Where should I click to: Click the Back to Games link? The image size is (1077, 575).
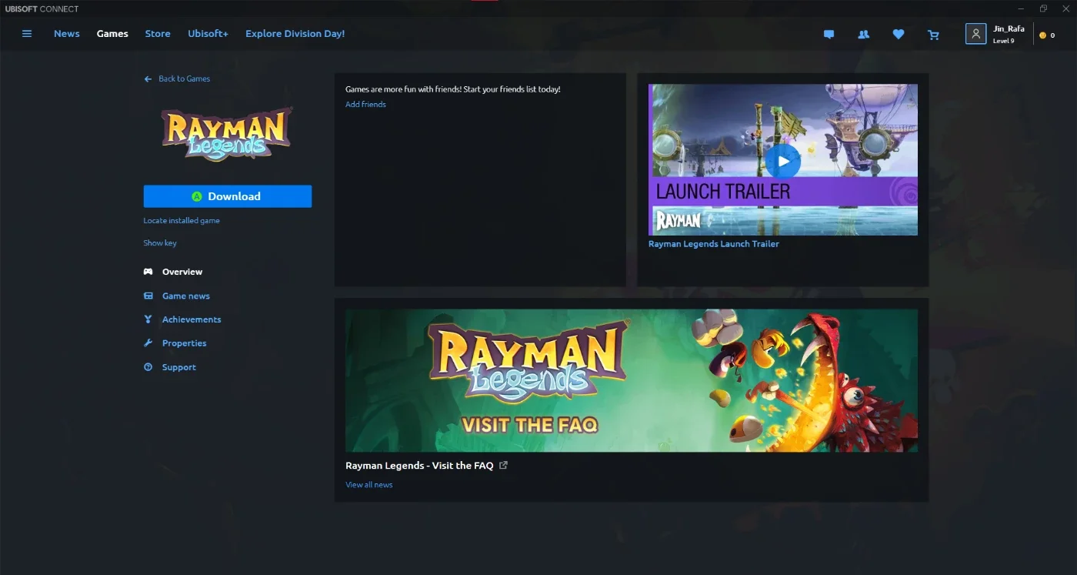click(184, 79)
